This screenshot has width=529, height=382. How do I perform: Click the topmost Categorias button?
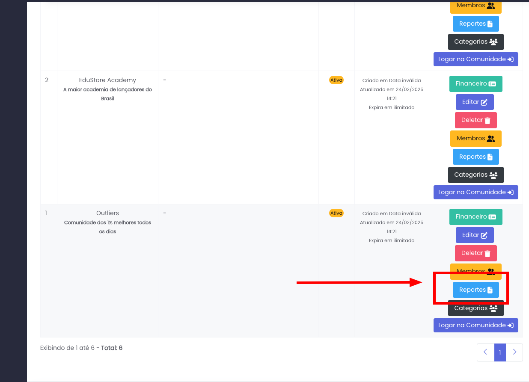[476, 42]
